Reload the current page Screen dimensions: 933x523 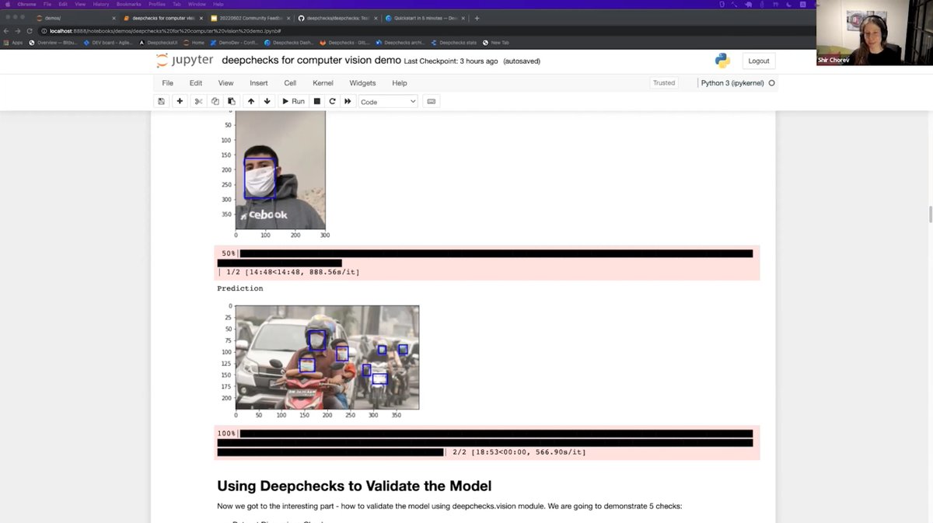(x=30, y=31)
